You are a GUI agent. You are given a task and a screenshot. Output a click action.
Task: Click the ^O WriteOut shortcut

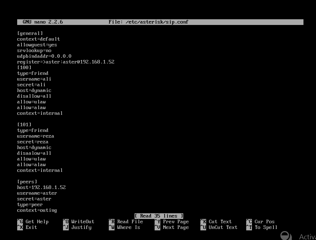[78, 221]
